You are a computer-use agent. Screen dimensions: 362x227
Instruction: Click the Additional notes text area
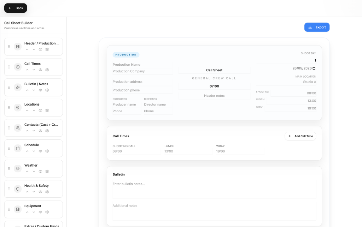coord(214,211)
